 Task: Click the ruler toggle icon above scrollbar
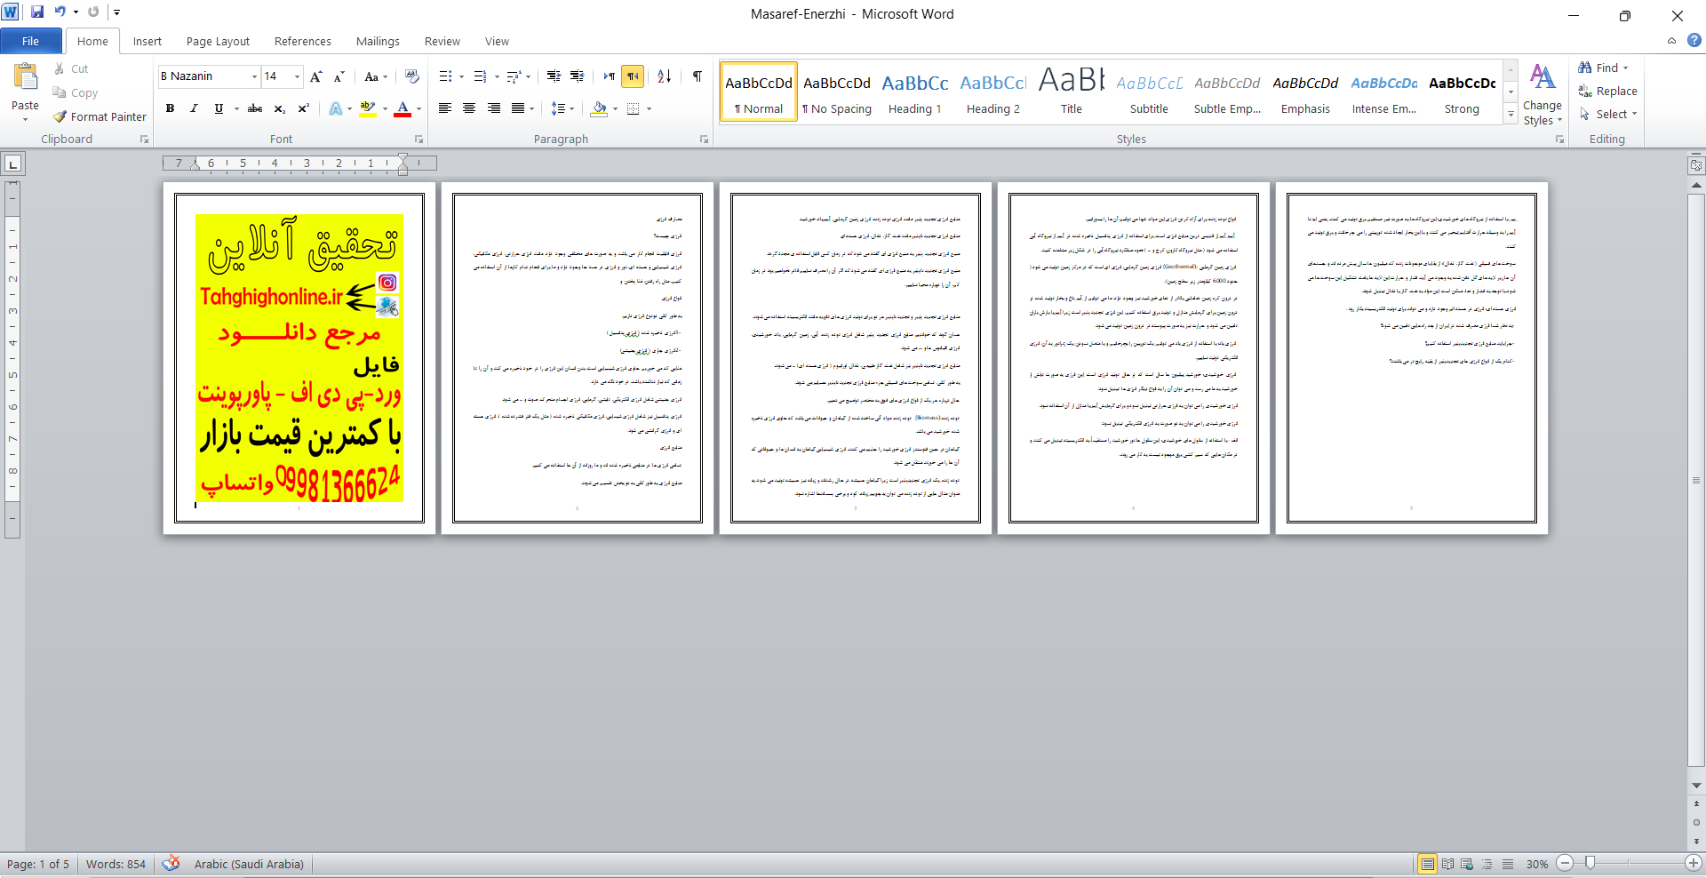(x=1696, y=165)
